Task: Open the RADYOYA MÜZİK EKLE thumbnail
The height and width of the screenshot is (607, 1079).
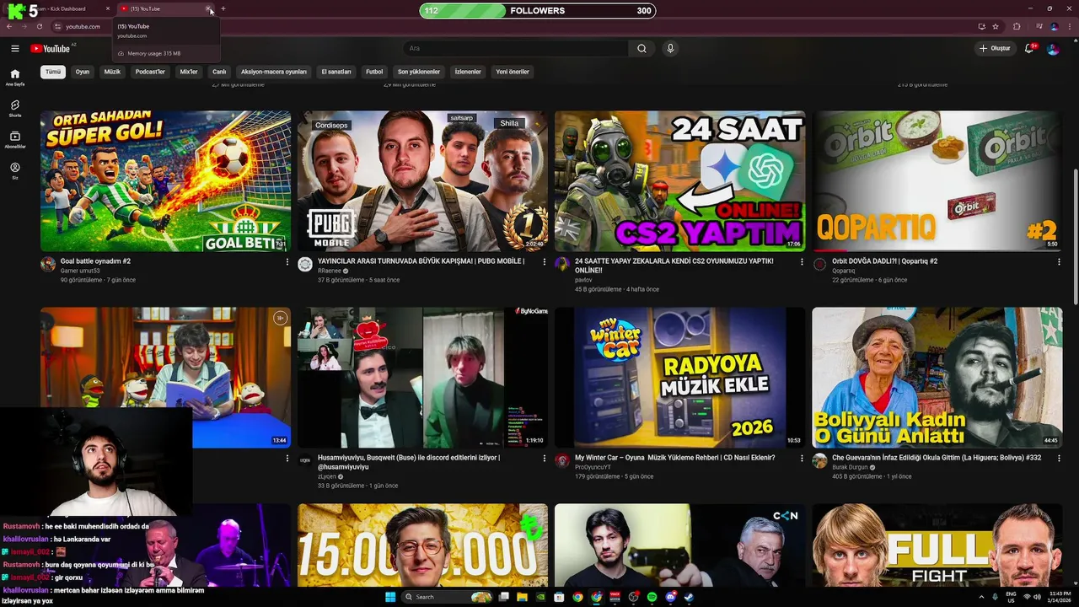Action: 679,378
